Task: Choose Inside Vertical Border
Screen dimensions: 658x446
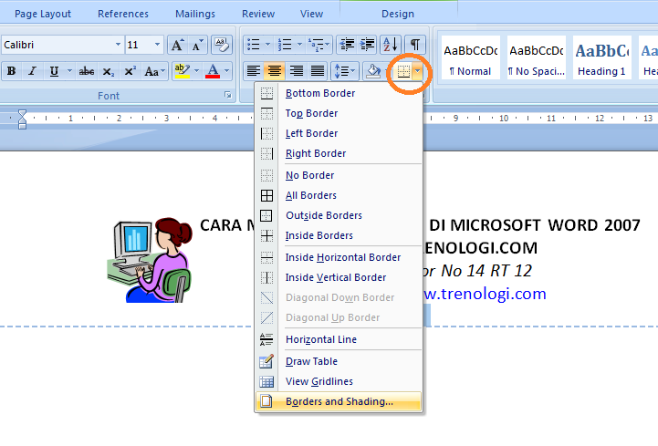Action: pyautogui.click(x=339, y=278)
